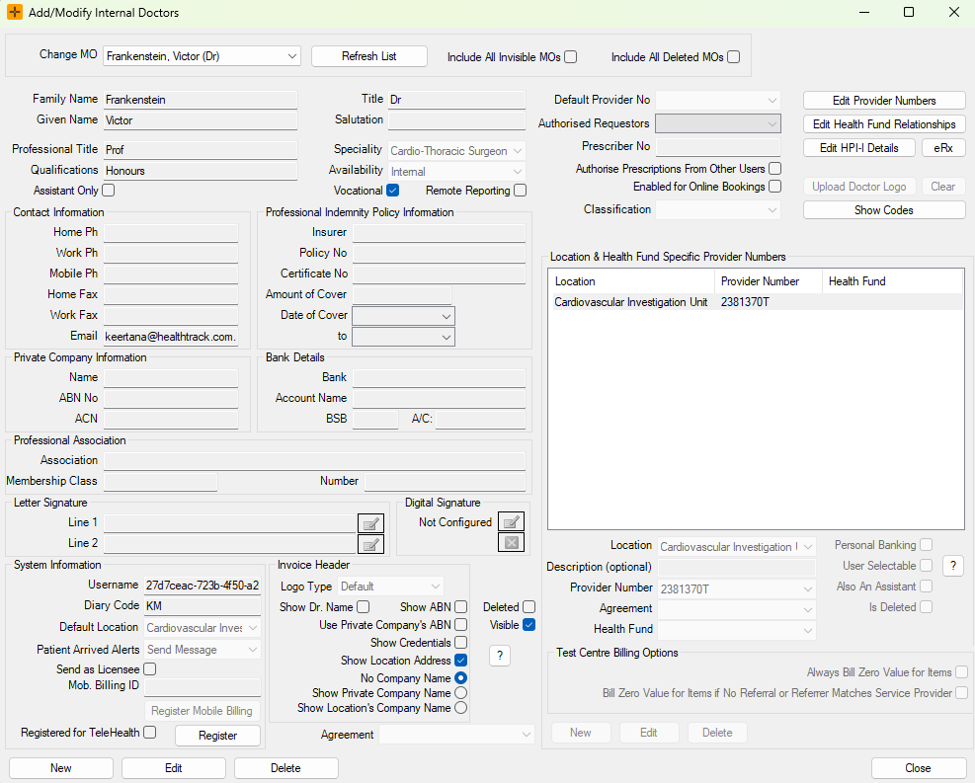The height and width of the screenshot is (783, 975).
Task: Open the Default Provider No dropdown
Action: [772, 100]
